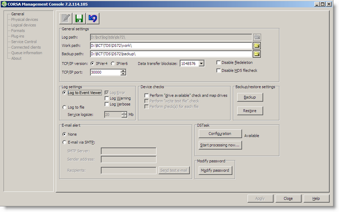Click "write test file" check checkbox
Screen dimensions: 339x212
pyautogui.click(x=147, y=101)
